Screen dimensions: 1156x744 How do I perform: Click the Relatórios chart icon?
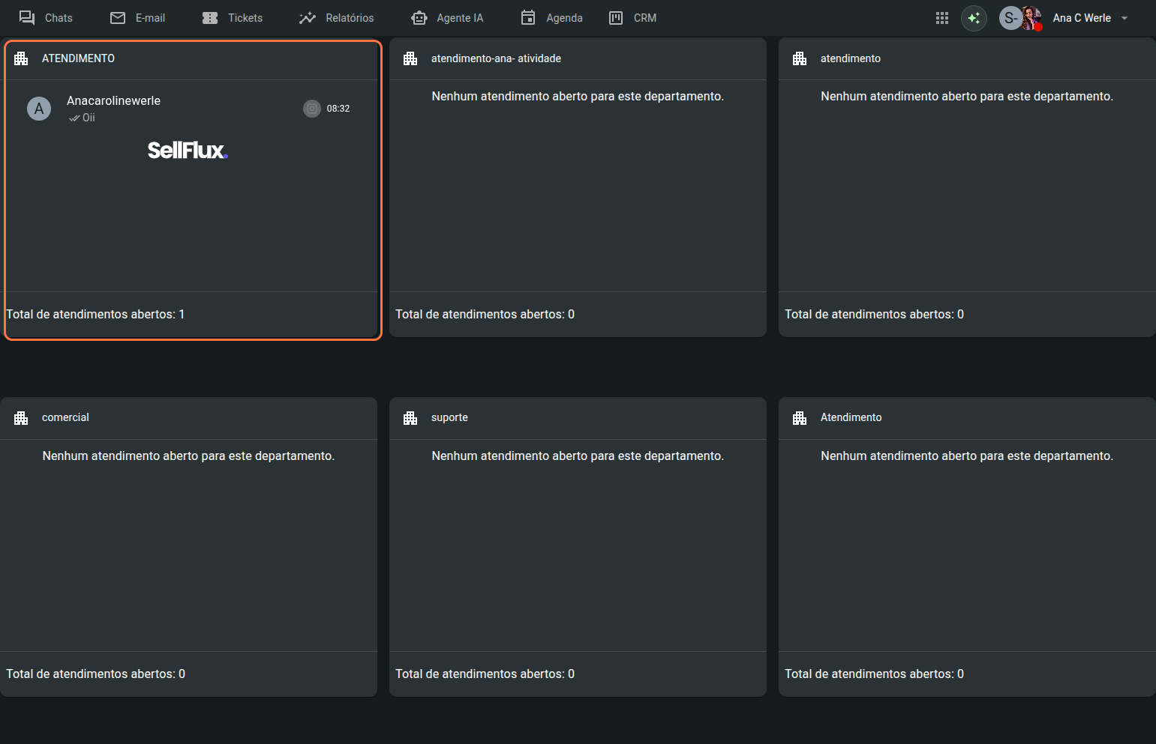click(x=308, y=18)
